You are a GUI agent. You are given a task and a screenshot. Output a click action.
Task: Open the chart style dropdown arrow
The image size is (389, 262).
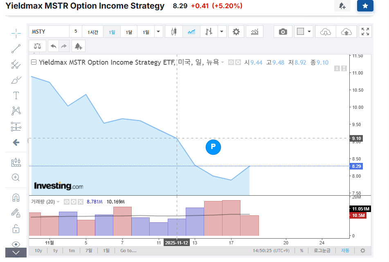[x=222, y=32]
